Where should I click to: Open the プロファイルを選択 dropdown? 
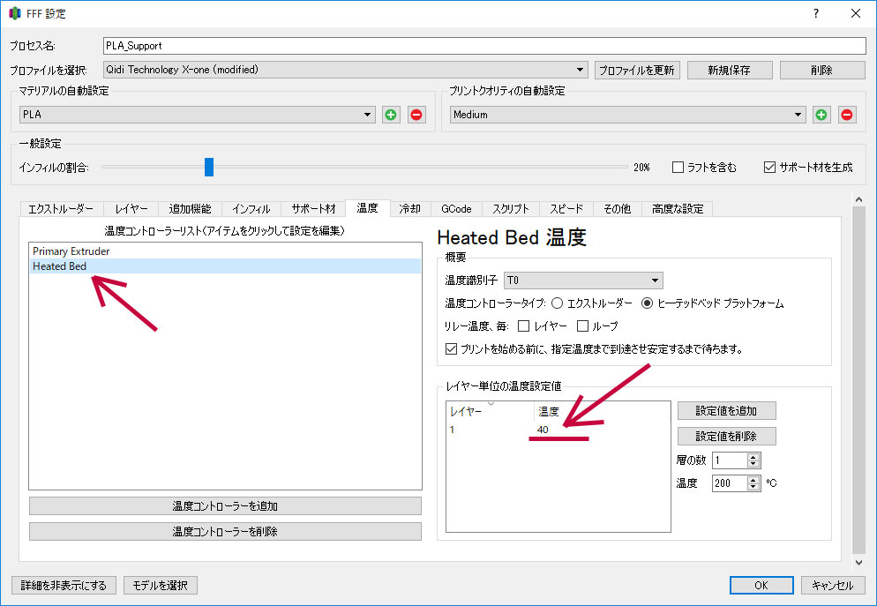coord(345,70)
